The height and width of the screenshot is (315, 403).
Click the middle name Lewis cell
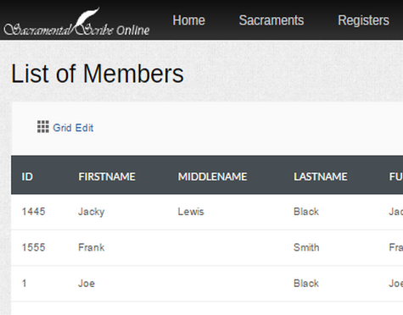(191, 212)
